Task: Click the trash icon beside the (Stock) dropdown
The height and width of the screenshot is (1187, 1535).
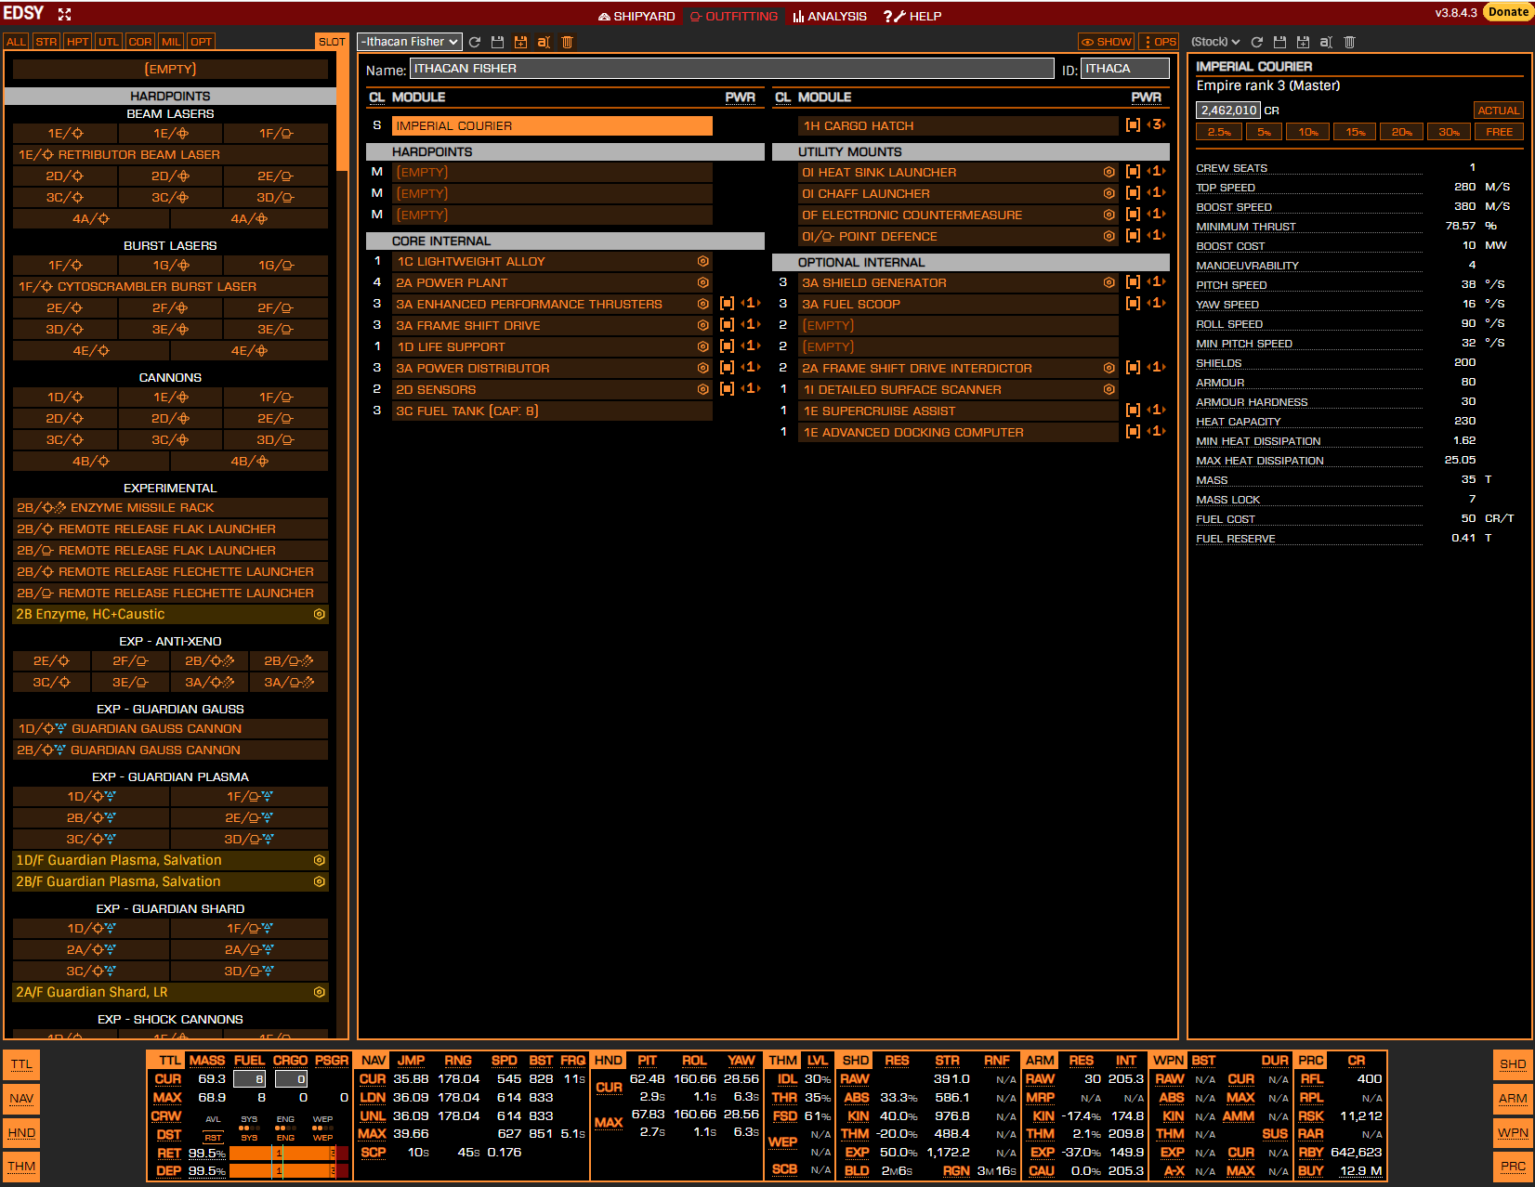Action: (1349, 42)
